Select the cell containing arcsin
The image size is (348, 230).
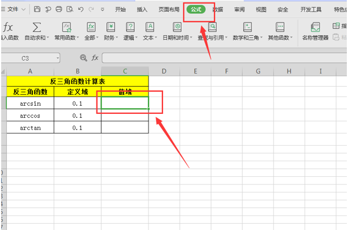[30, 103]
